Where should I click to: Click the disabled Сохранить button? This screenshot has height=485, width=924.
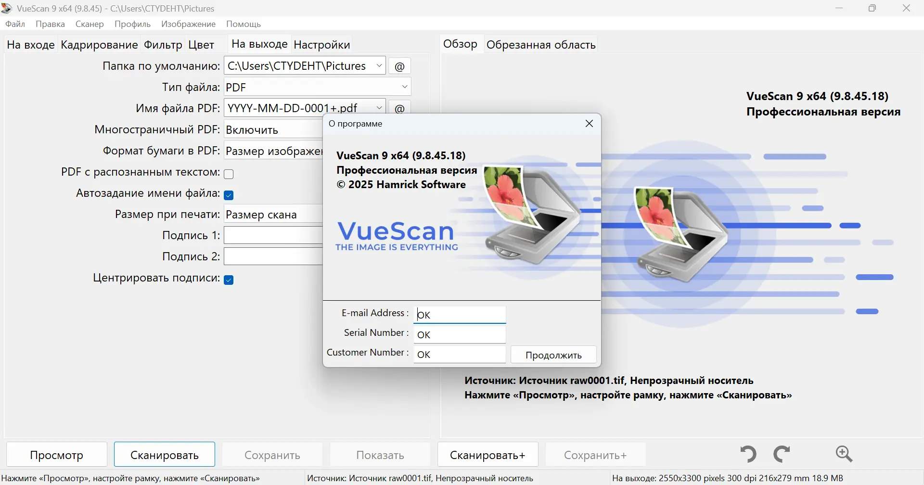(x=272, y=455)
